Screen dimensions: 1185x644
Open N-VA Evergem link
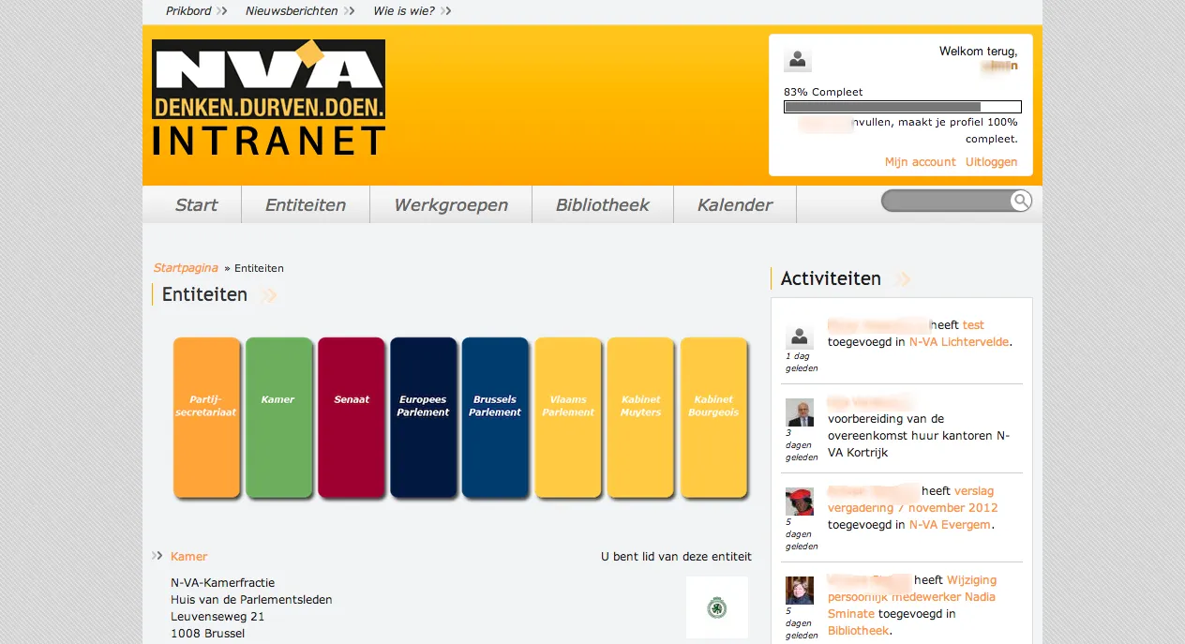tap(950, 525)
